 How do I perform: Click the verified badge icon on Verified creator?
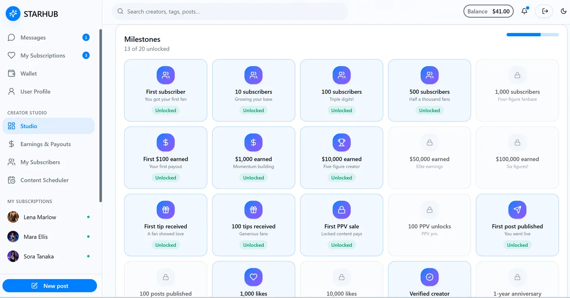(x=430, y=277)
